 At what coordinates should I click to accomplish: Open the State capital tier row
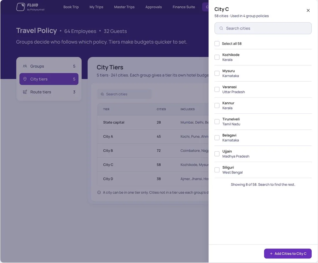click(153, 122)
